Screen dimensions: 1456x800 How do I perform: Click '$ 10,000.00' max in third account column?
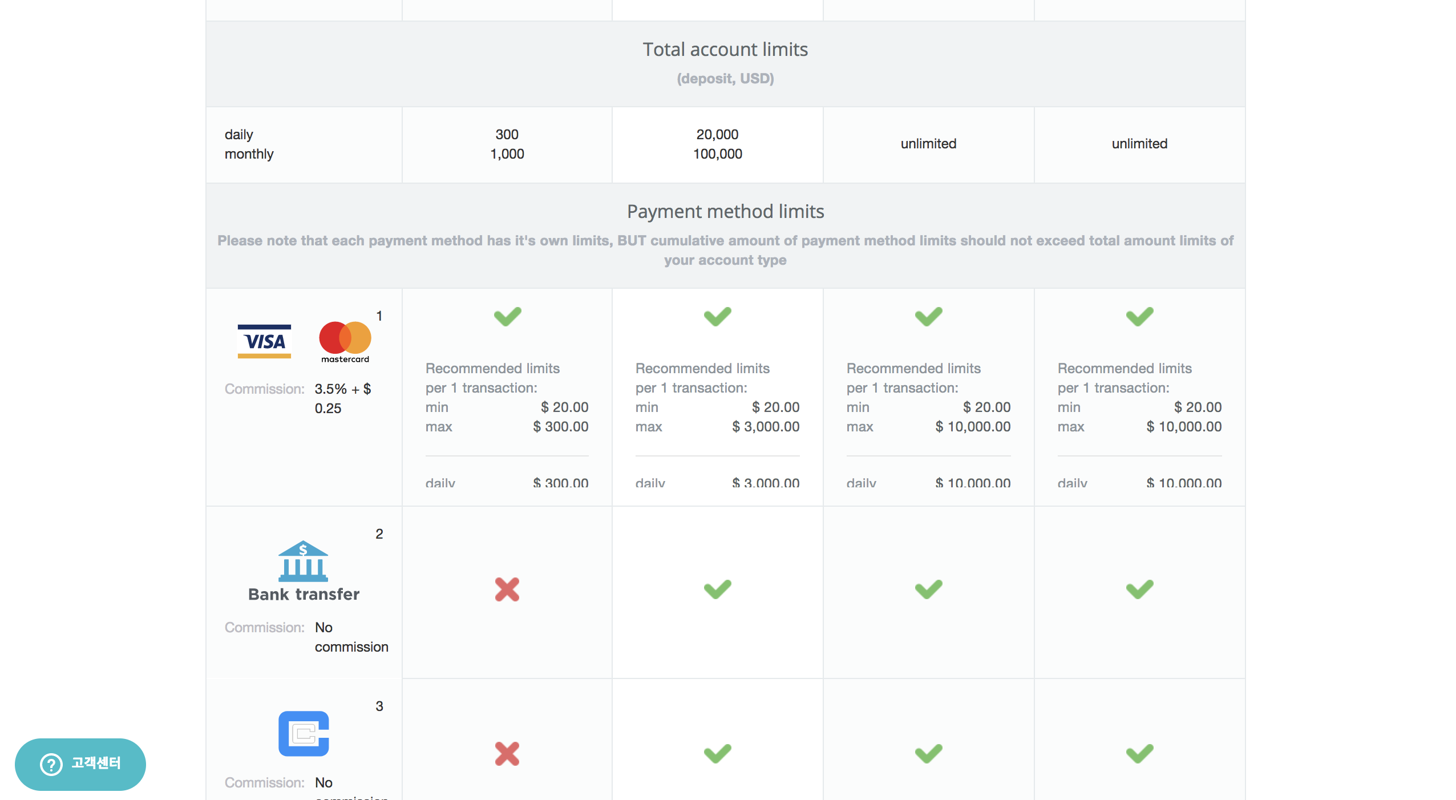[973, 427]
